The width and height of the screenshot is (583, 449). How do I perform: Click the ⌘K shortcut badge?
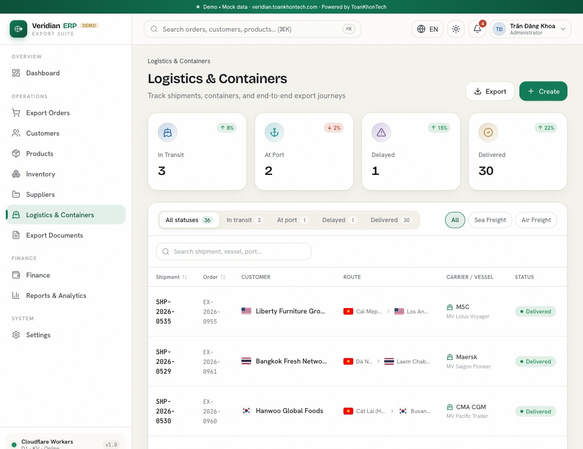coord(349,29)
